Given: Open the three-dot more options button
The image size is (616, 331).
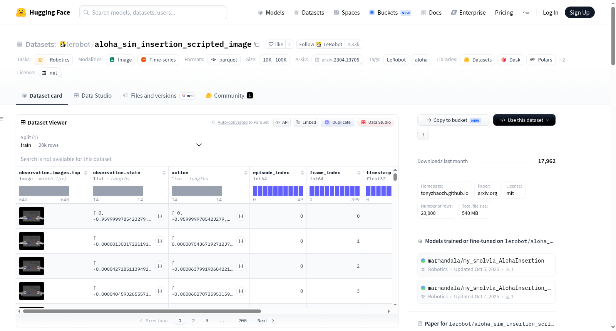Looking at the screenshot, I should (423, 135).
